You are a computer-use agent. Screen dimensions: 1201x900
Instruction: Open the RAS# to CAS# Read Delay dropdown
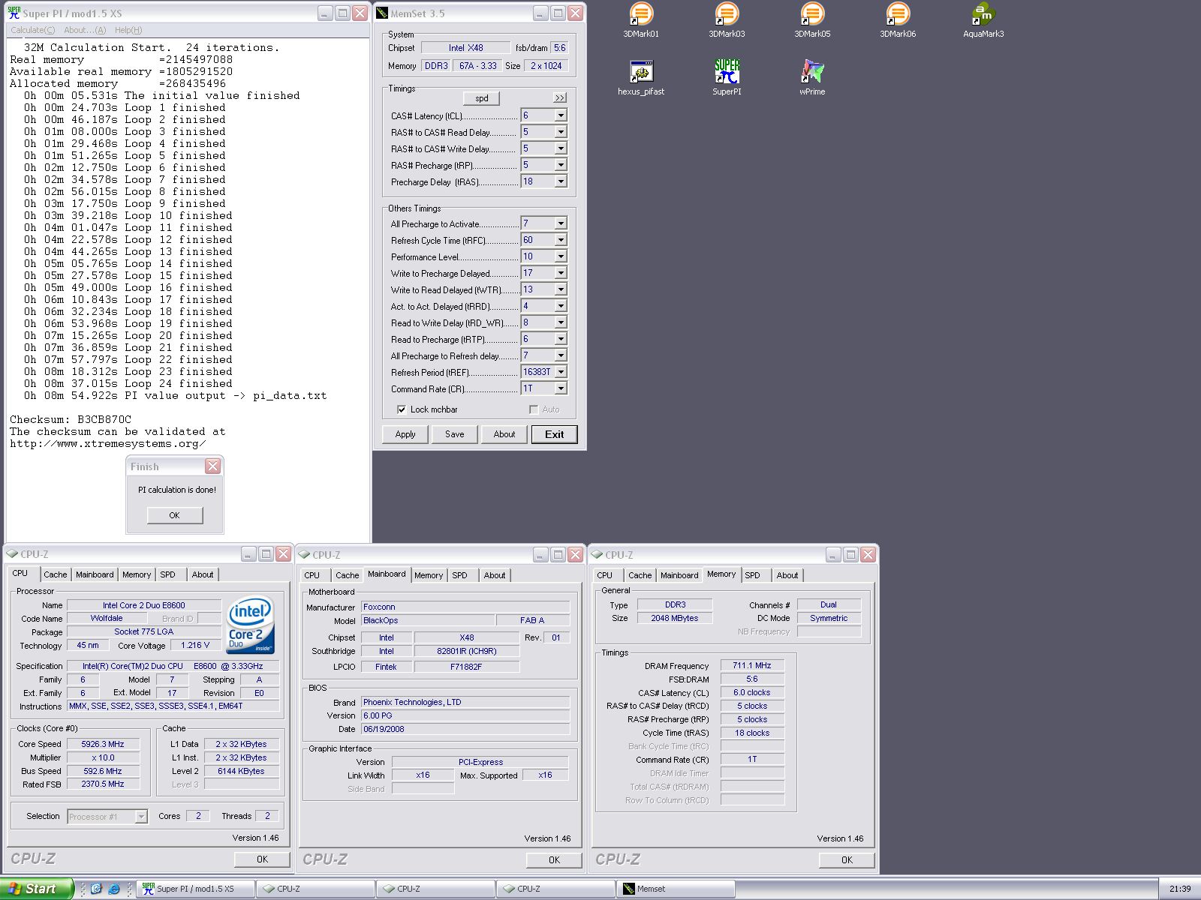pos(561,132)
